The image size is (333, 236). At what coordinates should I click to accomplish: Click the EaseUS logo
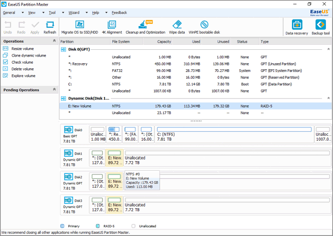[x=320, y=12]
